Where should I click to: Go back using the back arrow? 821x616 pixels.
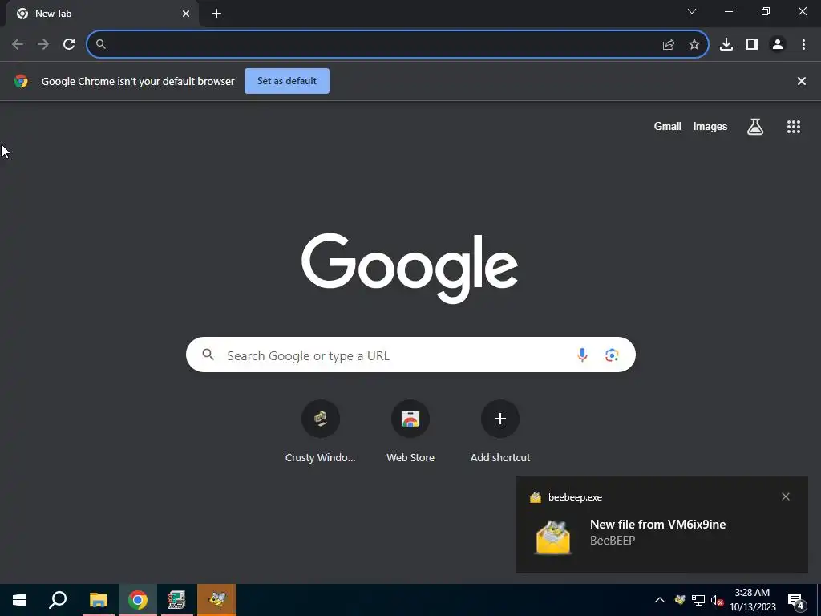click(18, 45)
